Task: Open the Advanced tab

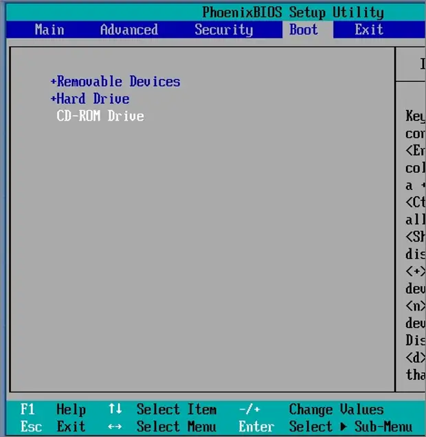Action: (128, 30)
